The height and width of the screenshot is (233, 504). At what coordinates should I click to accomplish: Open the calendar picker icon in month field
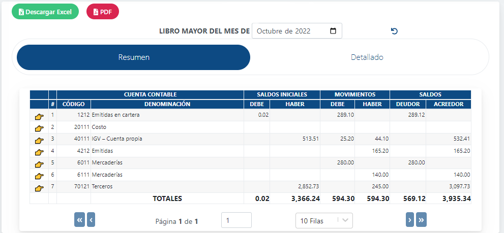[x=333, y=31]
